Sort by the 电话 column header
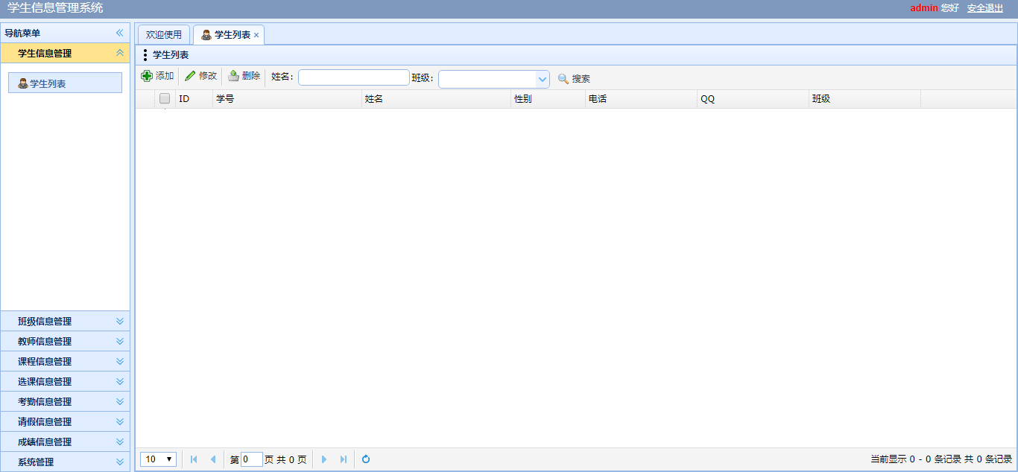1018x472 pixels. click(641, 98)
